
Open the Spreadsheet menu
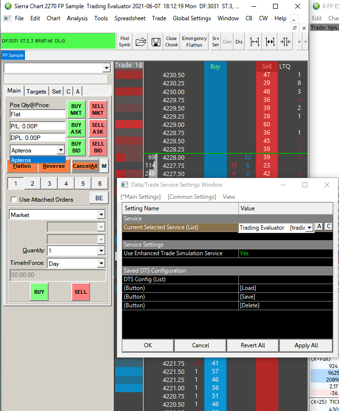click(x=130, y=18)
